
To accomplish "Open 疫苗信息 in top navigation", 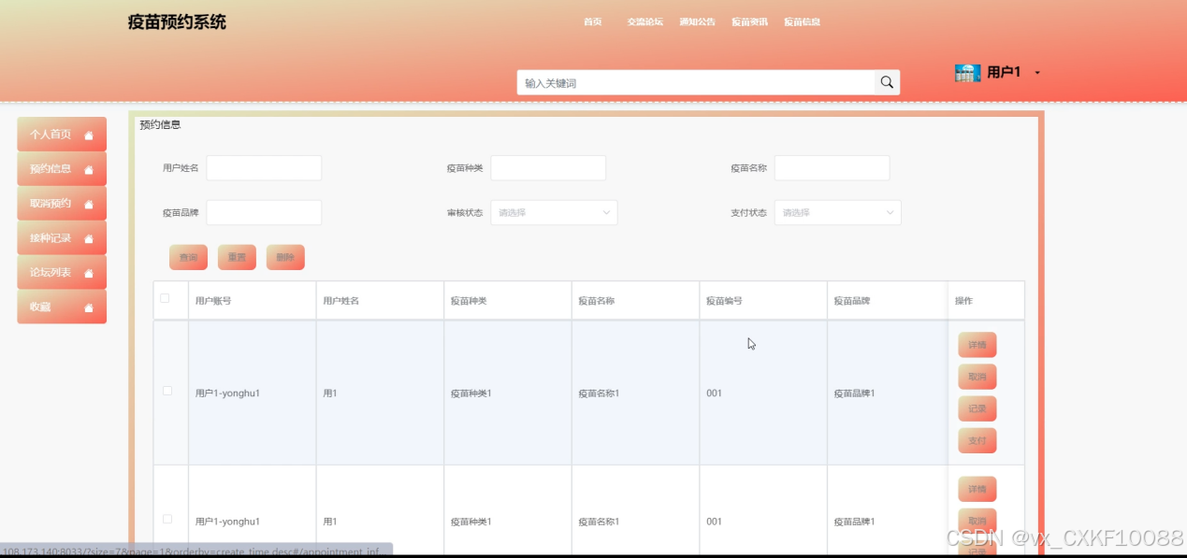I will (802, 21).
